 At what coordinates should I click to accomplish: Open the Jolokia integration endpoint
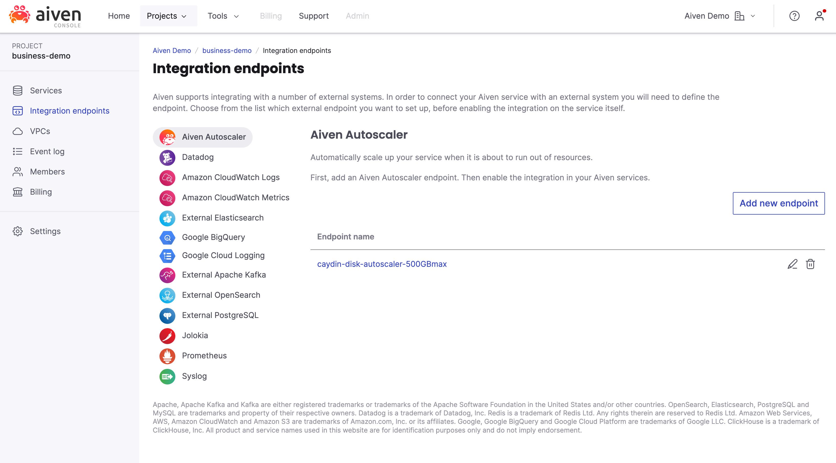coord(195,336)
